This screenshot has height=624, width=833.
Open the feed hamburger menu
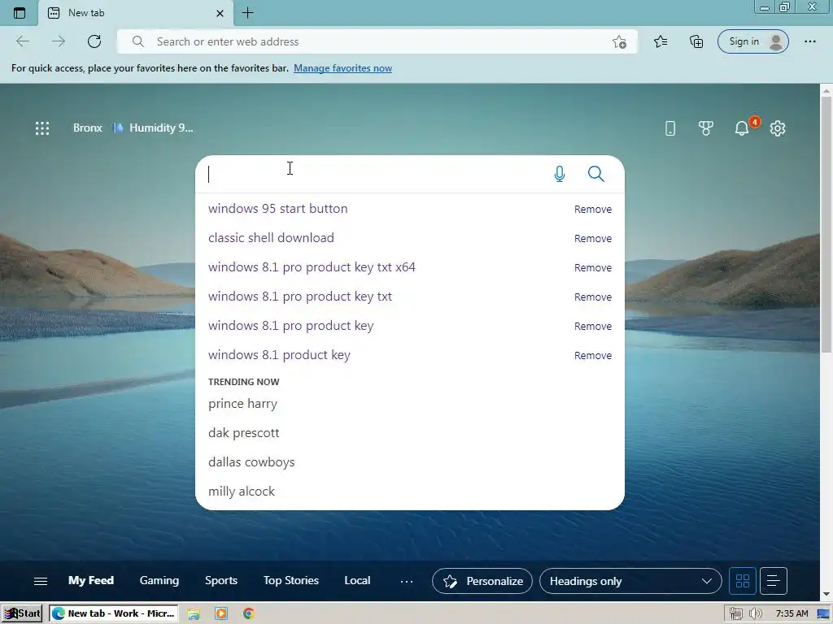point(41,581)
